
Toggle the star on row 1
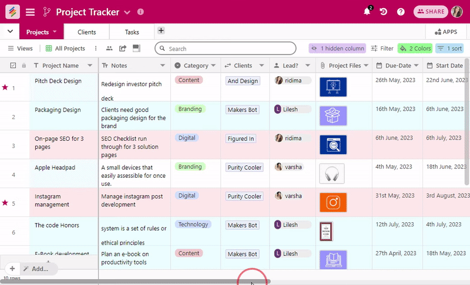(x=5, y=87)
